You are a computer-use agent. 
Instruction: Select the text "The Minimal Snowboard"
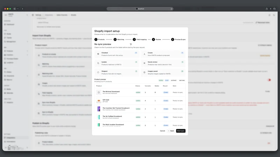pyautogui.click(x=111, y=91)
